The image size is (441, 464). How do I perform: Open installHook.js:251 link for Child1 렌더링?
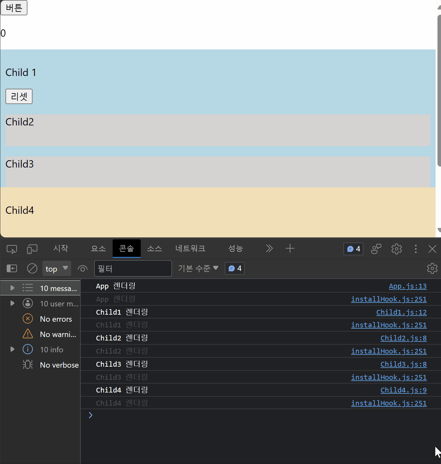click(389, 325)
